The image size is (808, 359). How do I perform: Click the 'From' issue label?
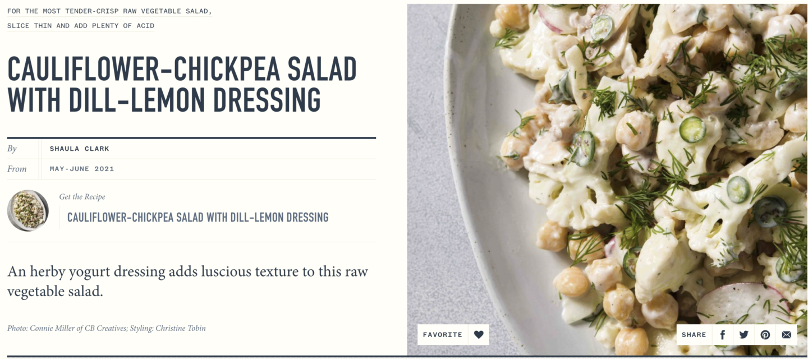click(17, 169)
